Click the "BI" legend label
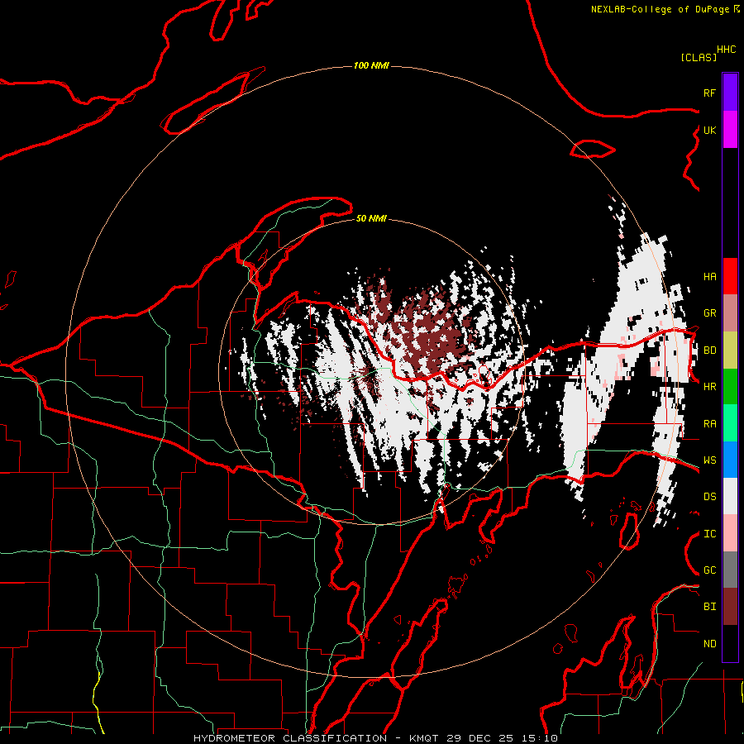 tap(709, 607)
